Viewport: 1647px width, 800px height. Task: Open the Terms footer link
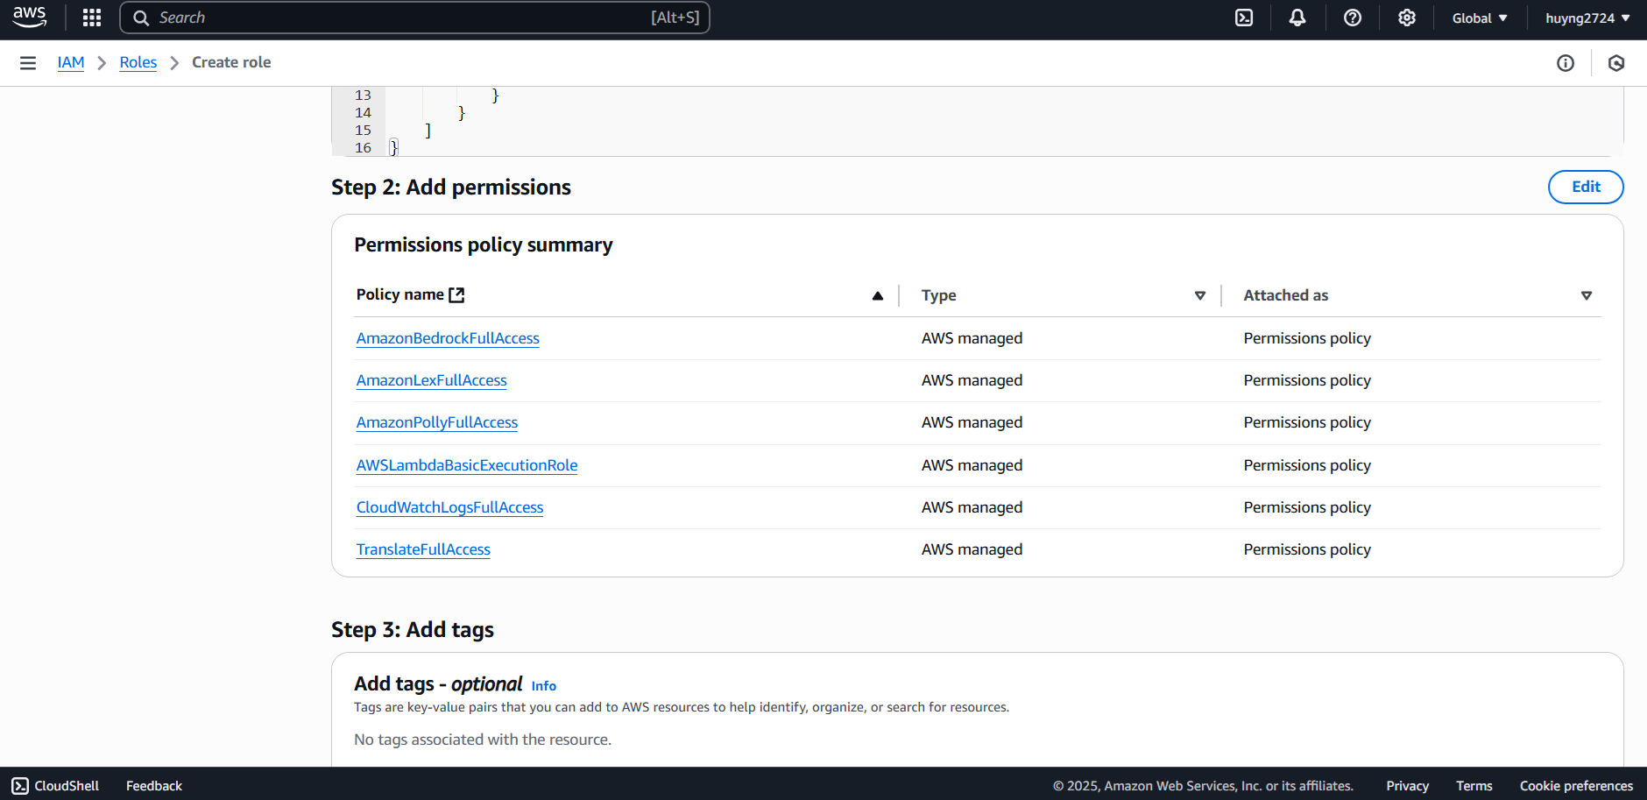coord(1474,786)
